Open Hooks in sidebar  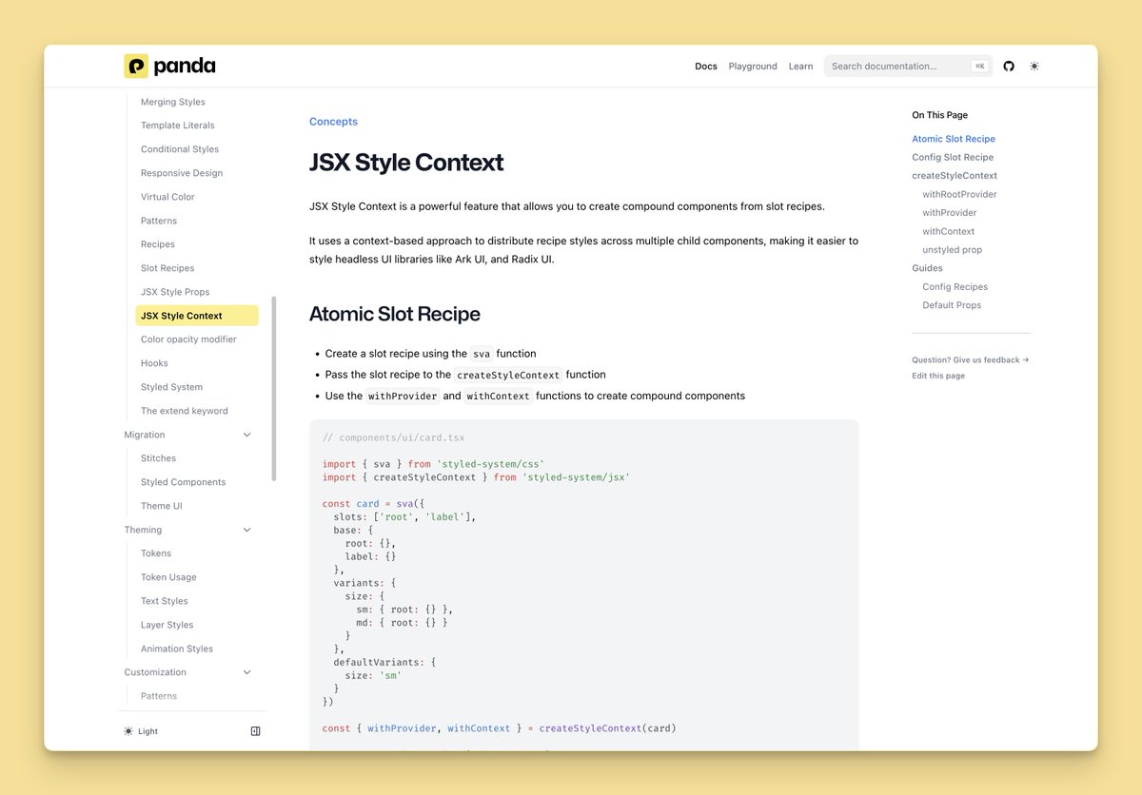[154, 363]
